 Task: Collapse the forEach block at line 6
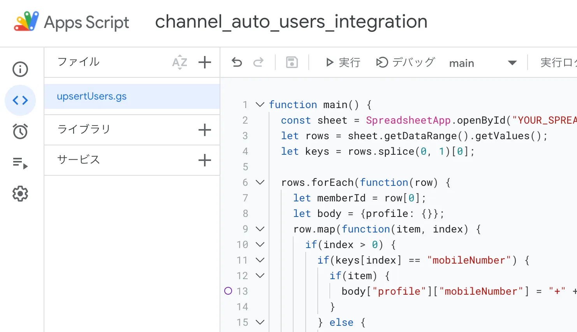pos(260,182)
